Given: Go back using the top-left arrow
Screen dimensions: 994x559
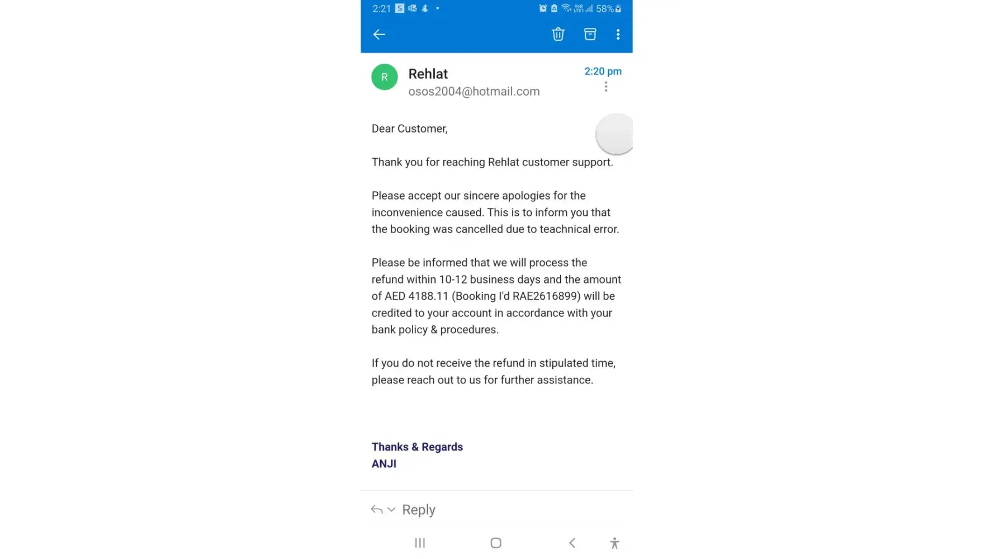Looking at the screenshot, I should (x=379, y=35).
